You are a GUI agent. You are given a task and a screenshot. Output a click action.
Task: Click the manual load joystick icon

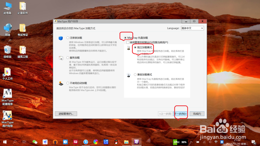pos(61,83)
